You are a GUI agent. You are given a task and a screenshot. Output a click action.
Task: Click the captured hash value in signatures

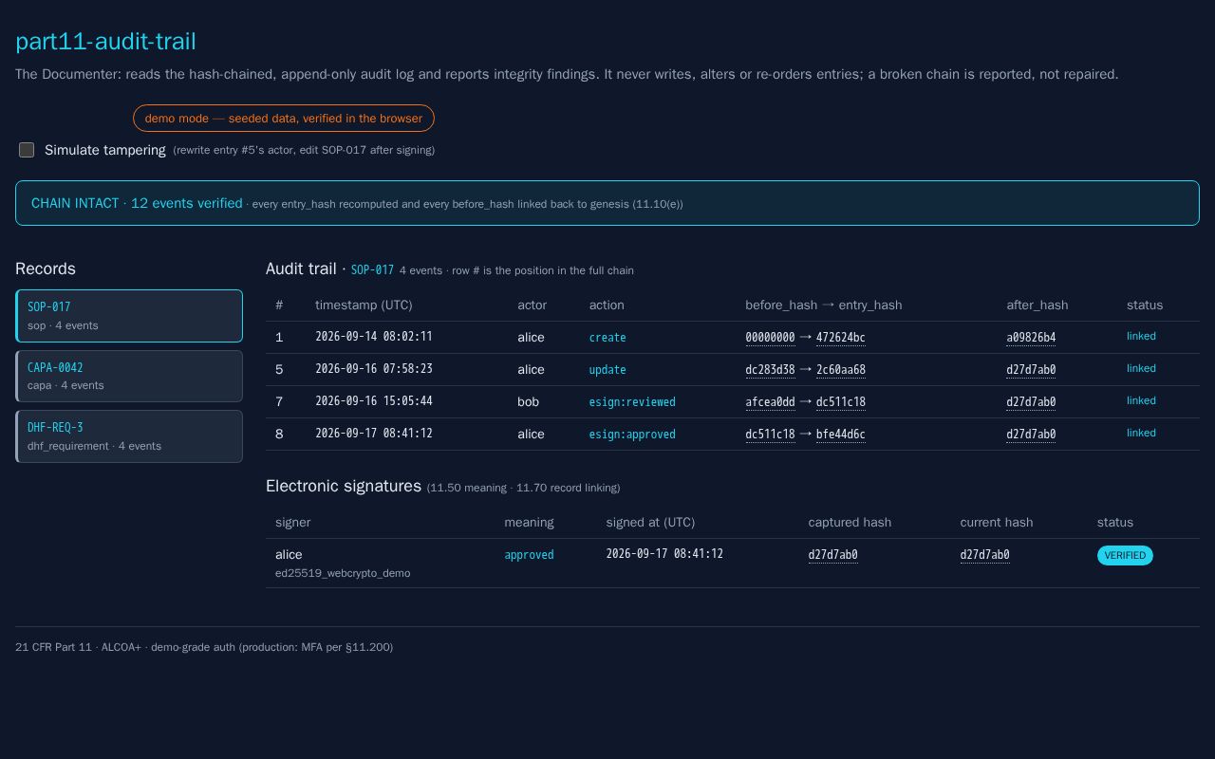click(x=832, y=555)
